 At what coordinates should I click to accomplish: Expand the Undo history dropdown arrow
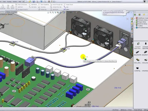click(x=43, y=2)
